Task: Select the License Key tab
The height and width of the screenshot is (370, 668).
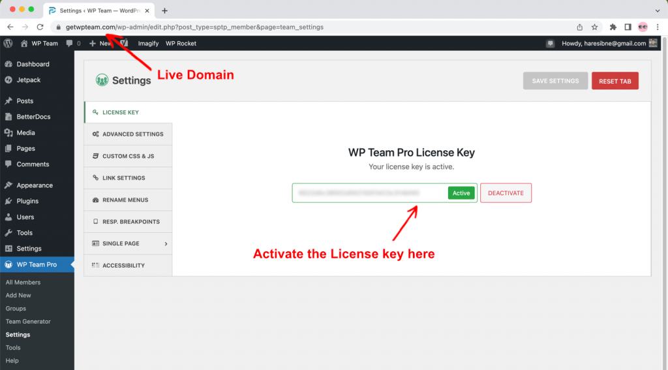Action: [x=129, y=112]
